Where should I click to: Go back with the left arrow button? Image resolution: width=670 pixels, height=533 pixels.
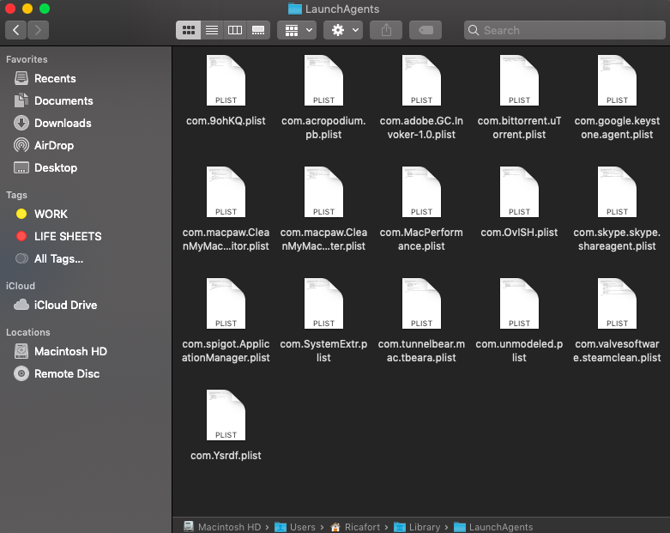pos(16,30)
